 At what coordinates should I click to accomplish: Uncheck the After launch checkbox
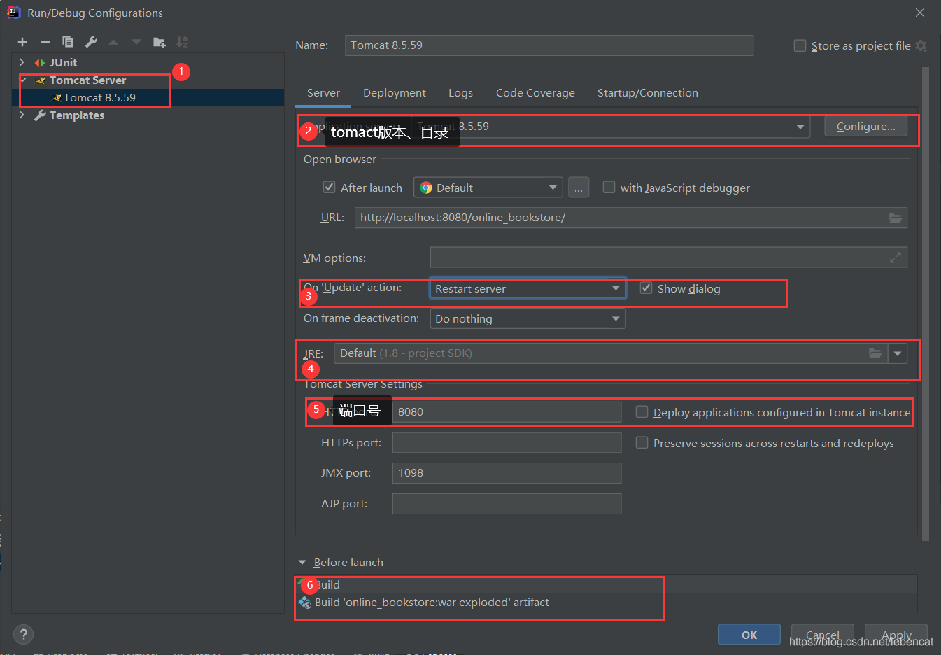[329, 187]
